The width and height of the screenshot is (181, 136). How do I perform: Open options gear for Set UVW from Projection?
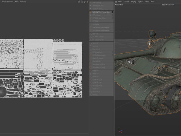[112, 12]
